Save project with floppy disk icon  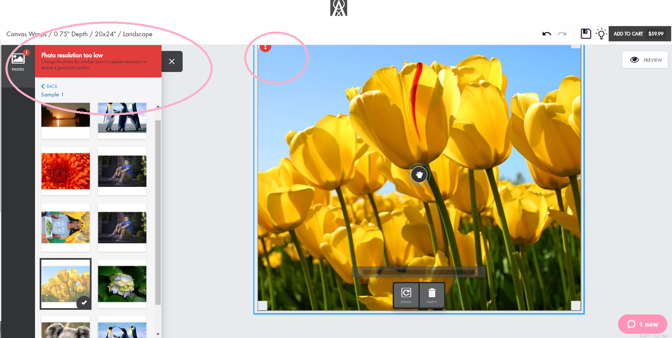tap(586, 34)
